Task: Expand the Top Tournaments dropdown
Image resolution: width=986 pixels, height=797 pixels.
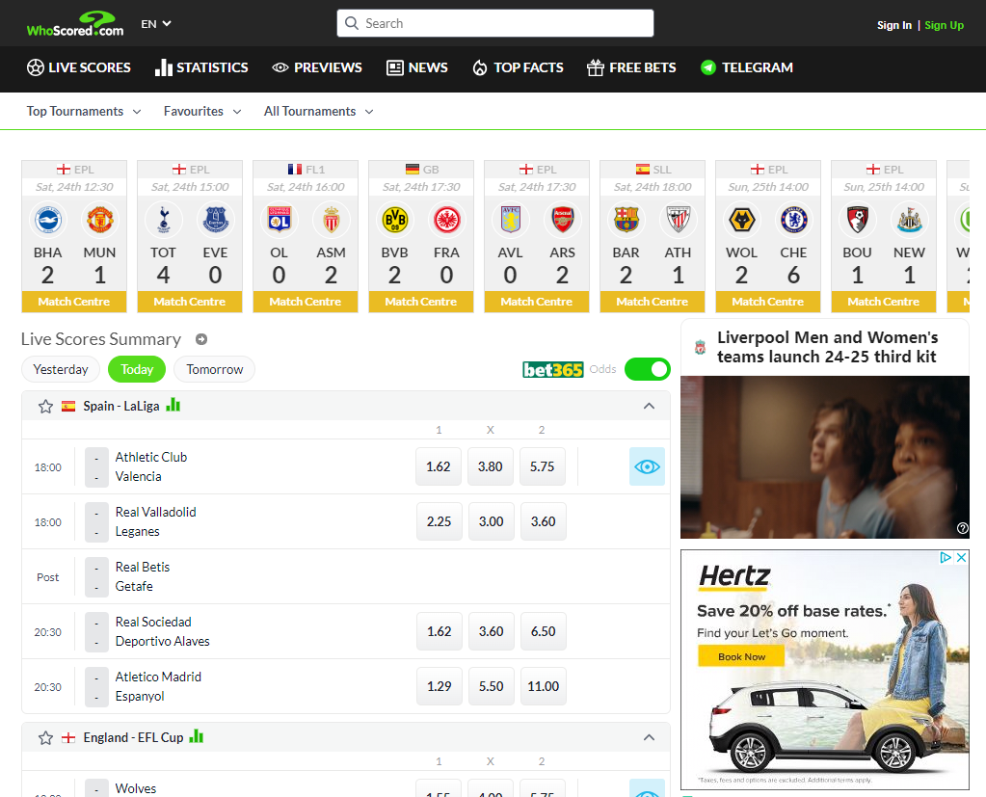Action: [84, 112]
